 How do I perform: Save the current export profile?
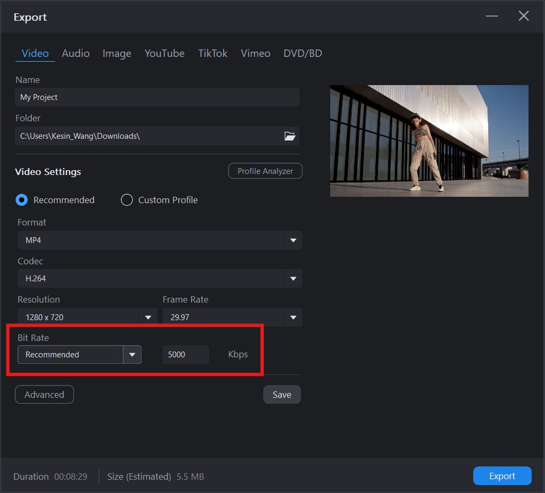pyautogui.click(x=282, y=395)
